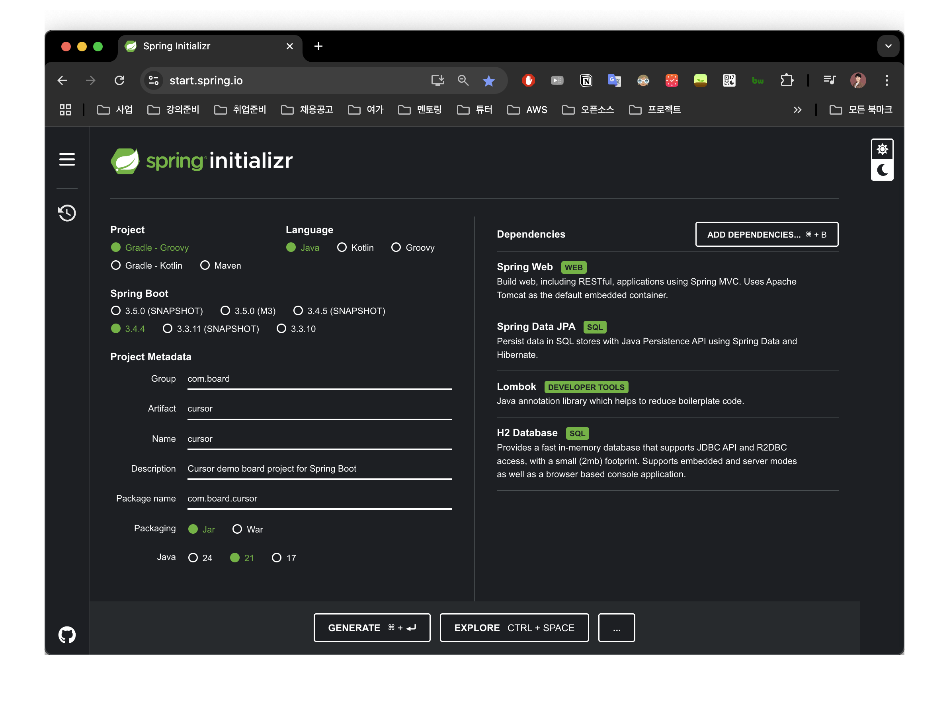The width and height of the screenshot is (949, 714).
Task: Click into the Artifact input field
Action: (319, 409)
